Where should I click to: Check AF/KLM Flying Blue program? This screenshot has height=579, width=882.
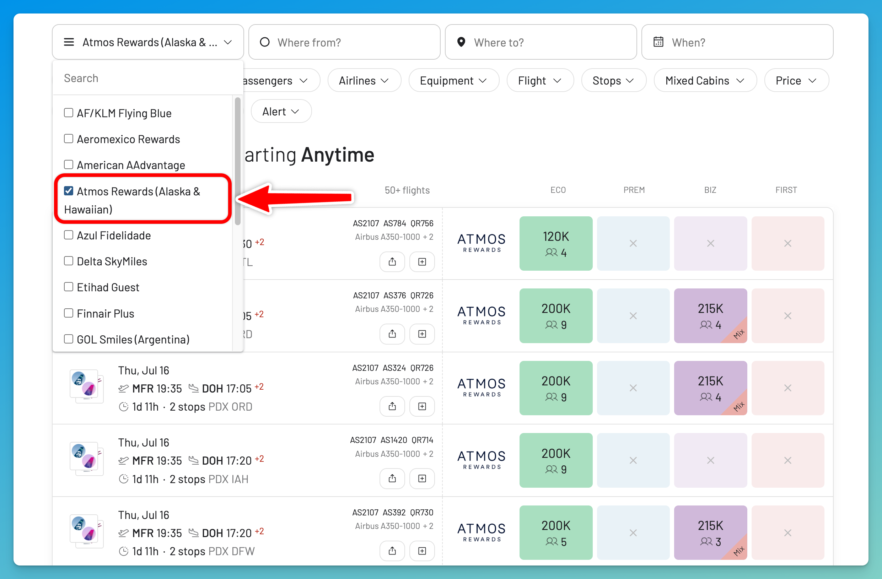click(x=69, y=113)
